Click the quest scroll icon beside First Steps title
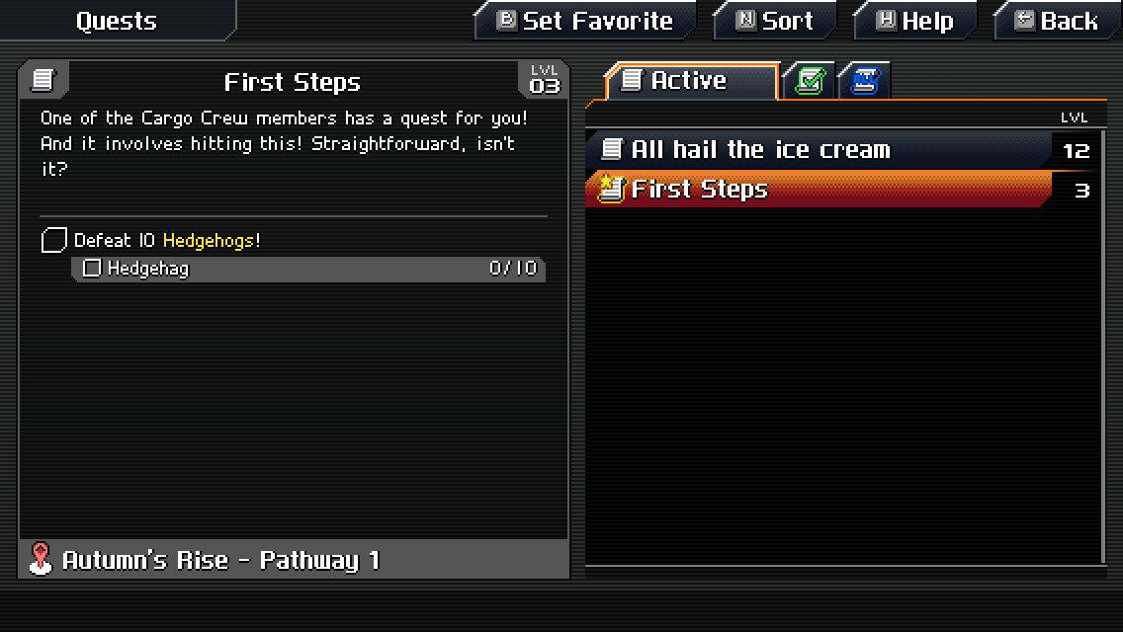The image size is (1123, 632). tap(43, 80)
